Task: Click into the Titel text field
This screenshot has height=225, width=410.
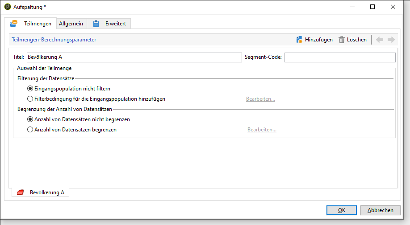Action: tap(134, 57)
